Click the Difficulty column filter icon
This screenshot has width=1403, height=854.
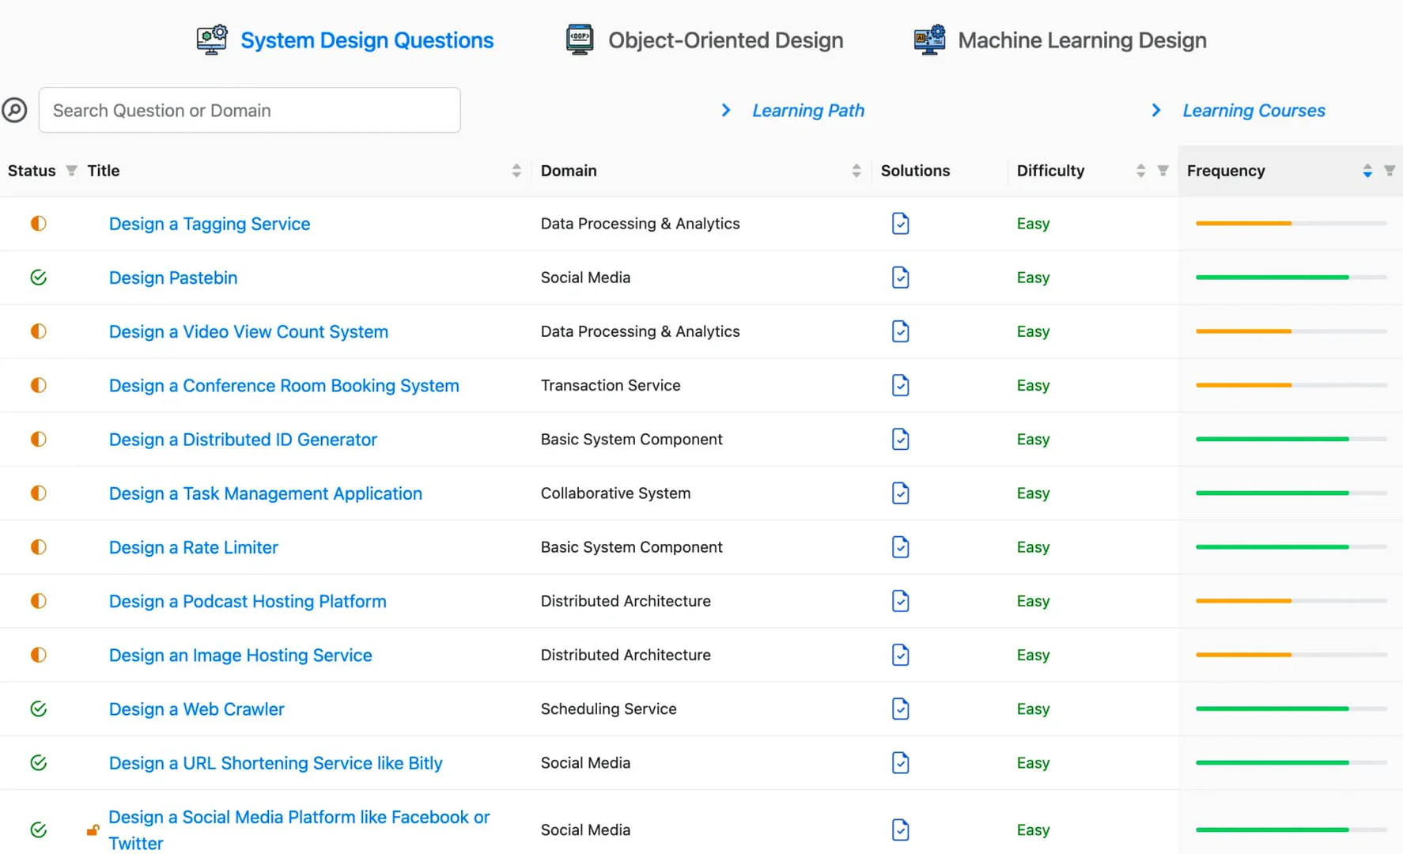click(x=1163, y=171)
